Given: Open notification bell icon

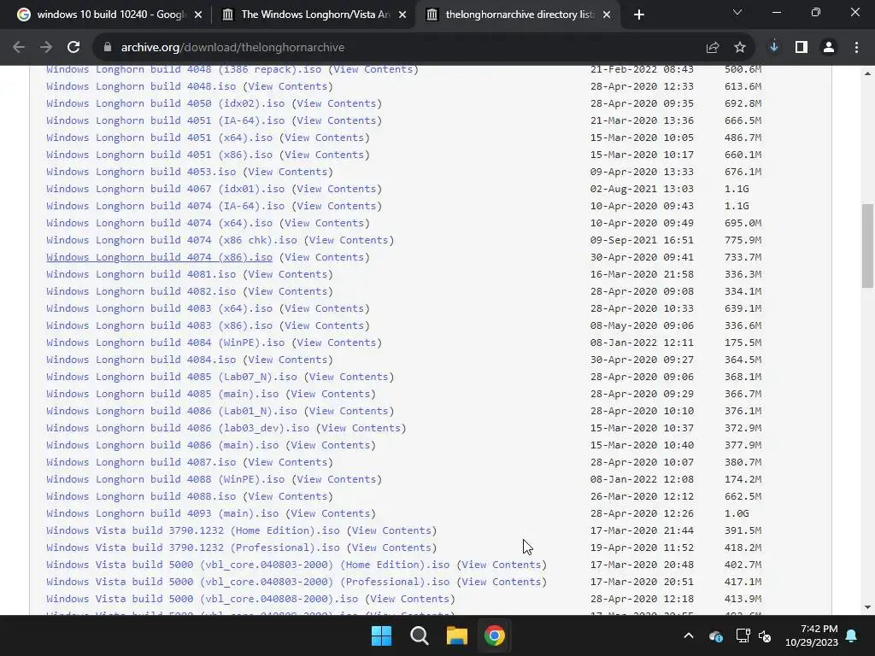Looking at the screenshot, I should [852, 635].
